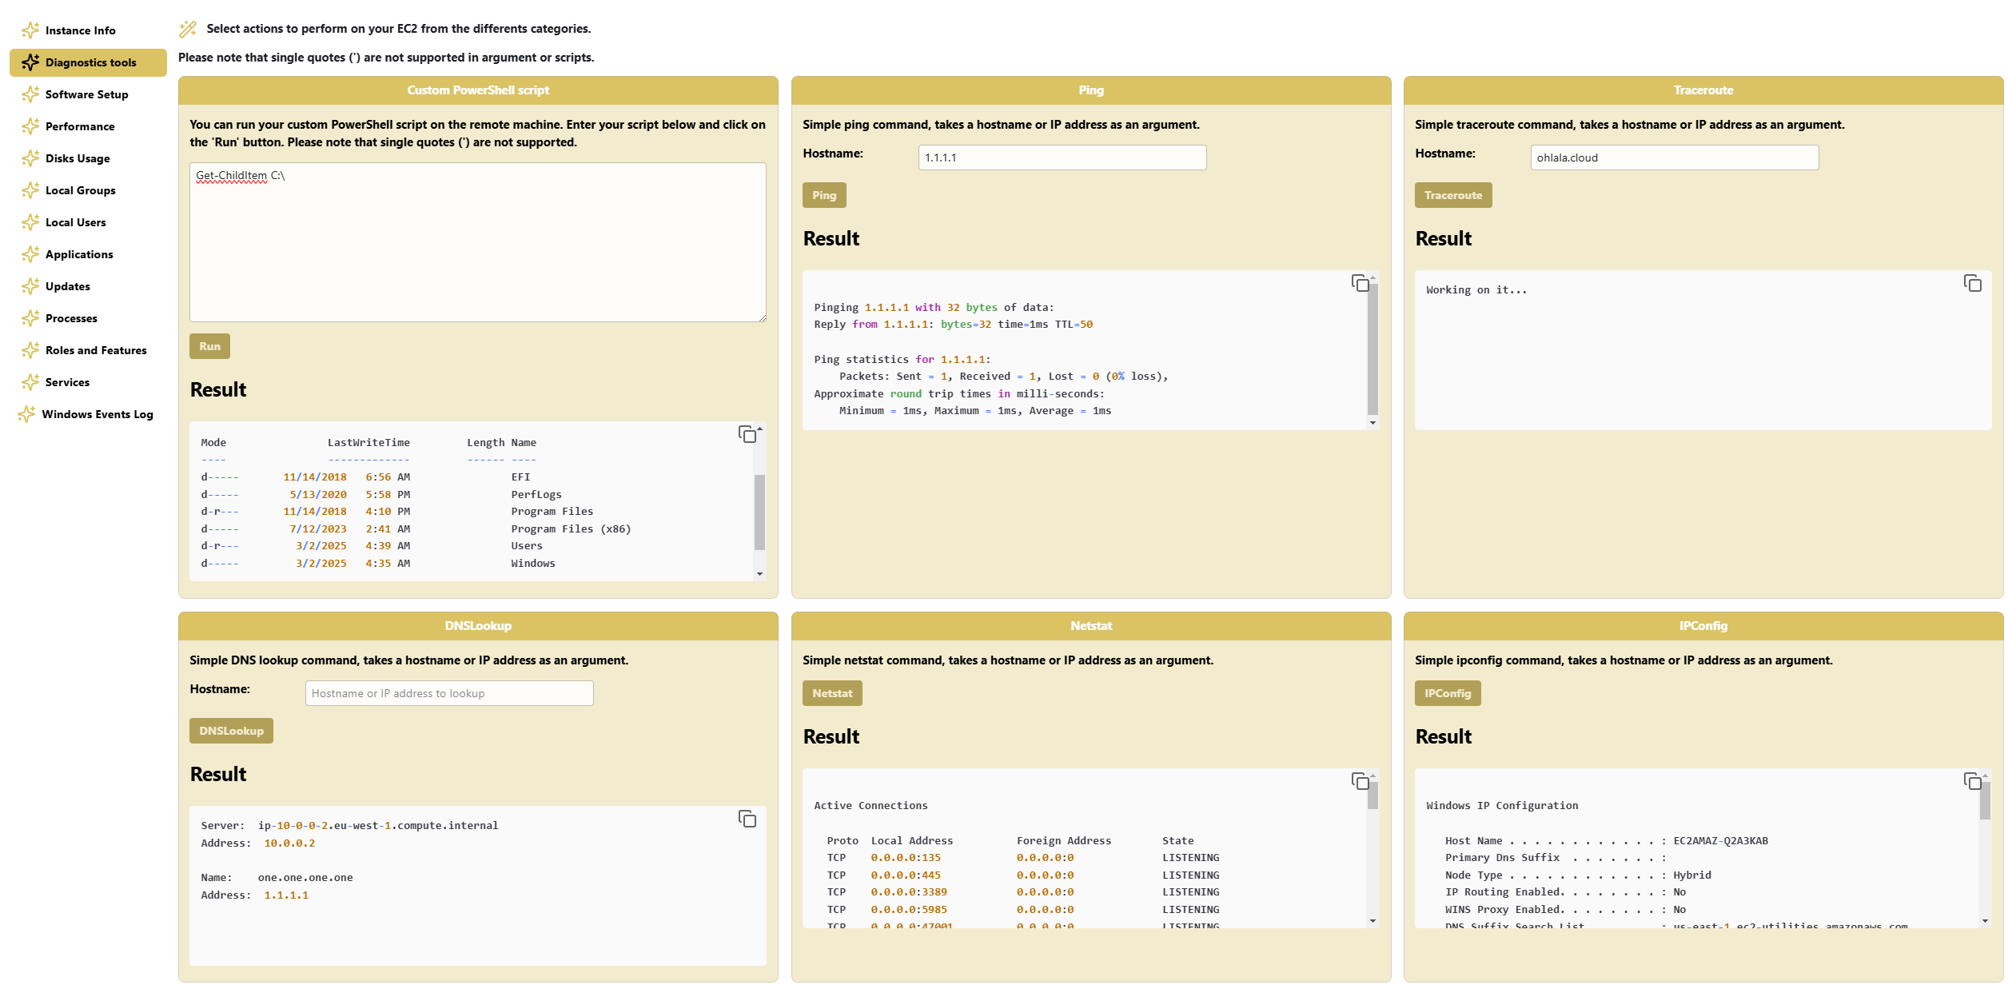Click the sparkle icon beside Services

30,382
